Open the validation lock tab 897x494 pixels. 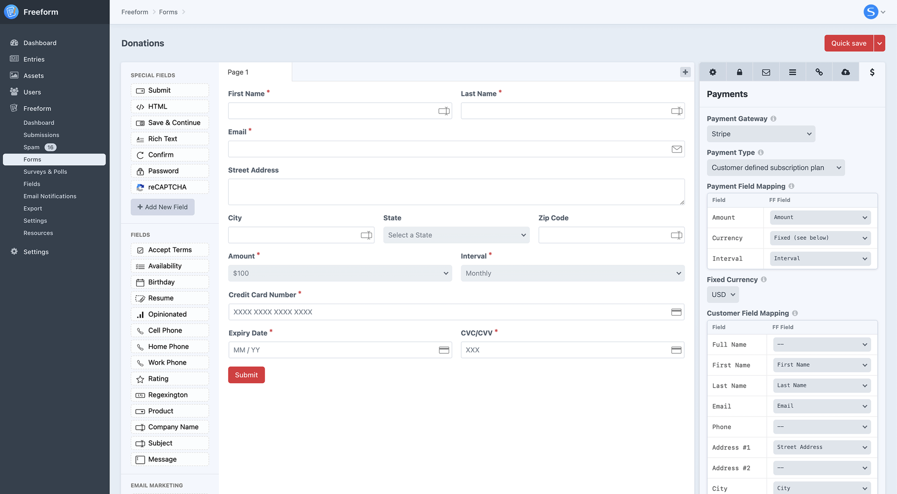[739, 72]
